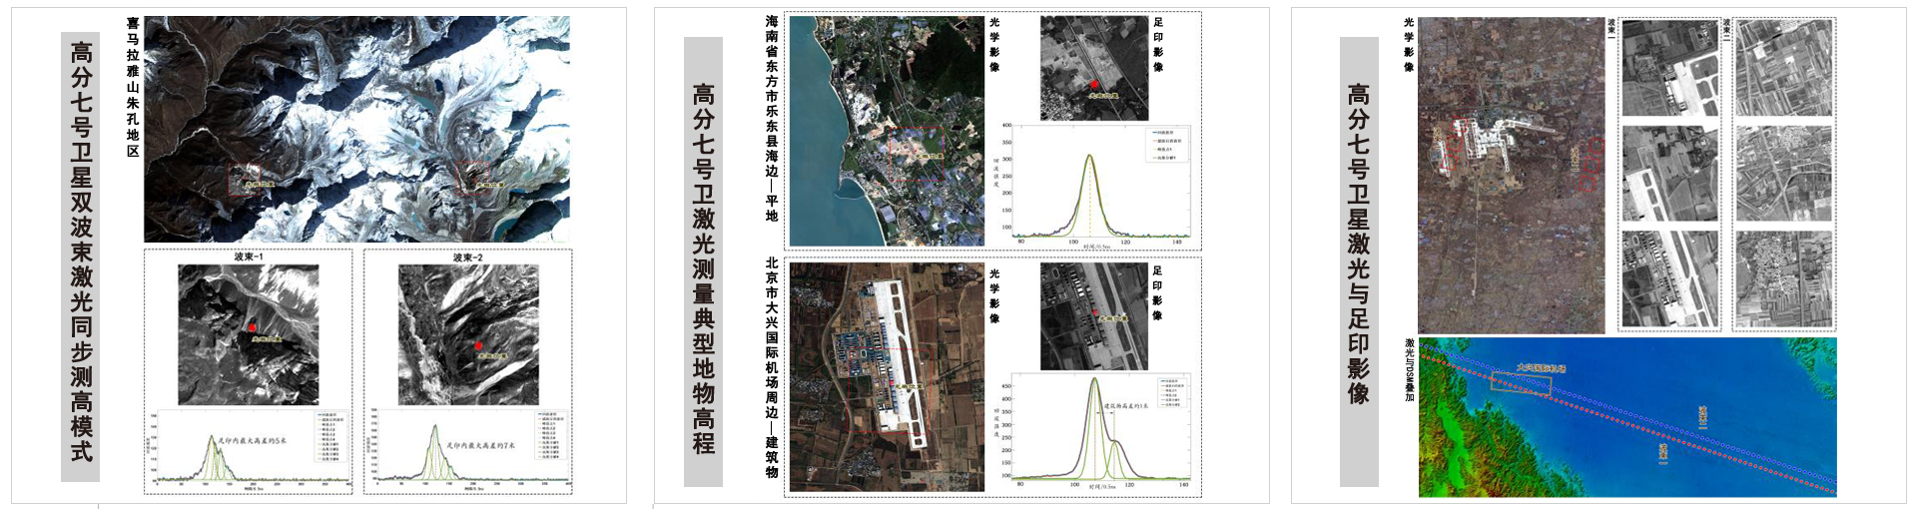Open the Daxing airport footprint grayscale image
The width and height of the screenshot is (1917, 509).
(1094, 316)
